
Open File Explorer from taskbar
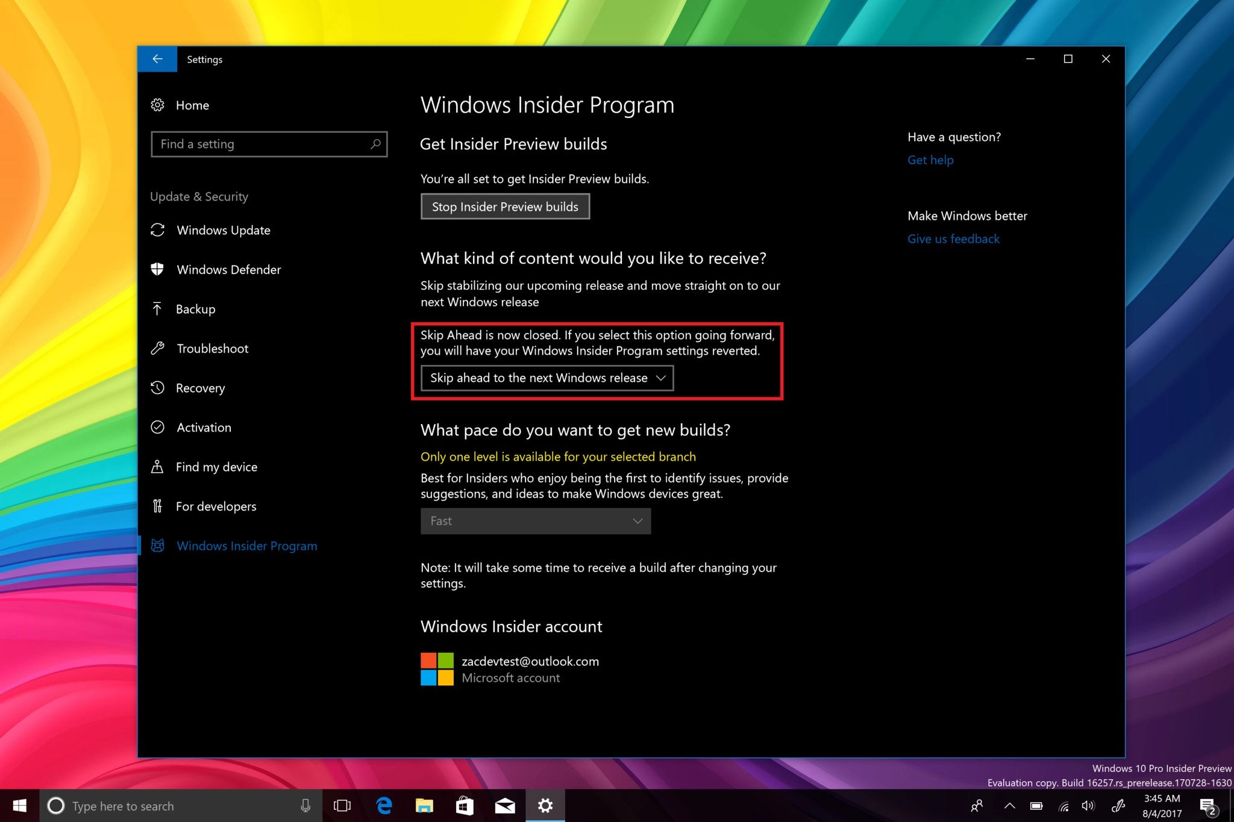[x=424, y=806]
